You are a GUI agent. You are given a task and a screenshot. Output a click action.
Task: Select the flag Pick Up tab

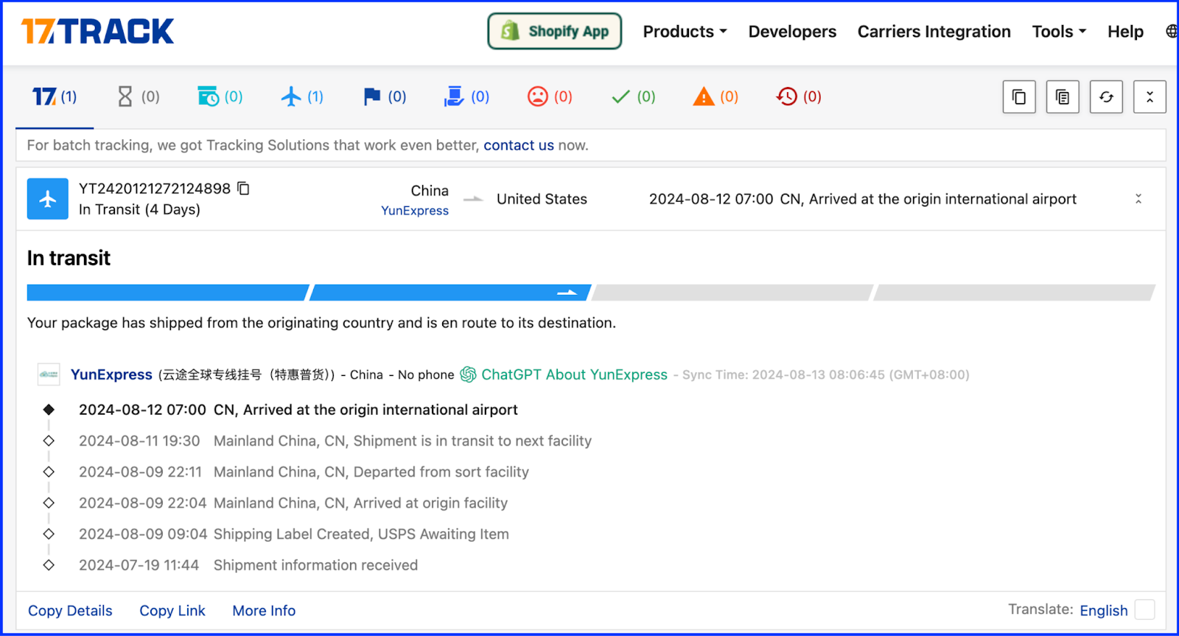pos(385,97)
